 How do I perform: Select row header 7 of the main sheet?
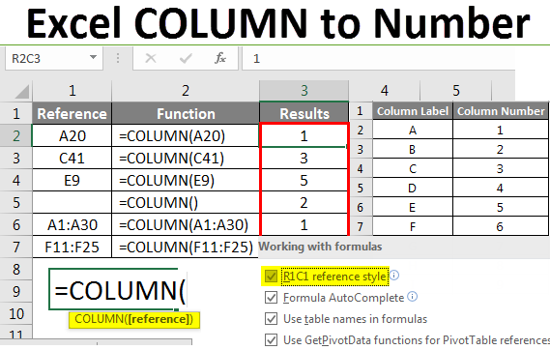16,247
